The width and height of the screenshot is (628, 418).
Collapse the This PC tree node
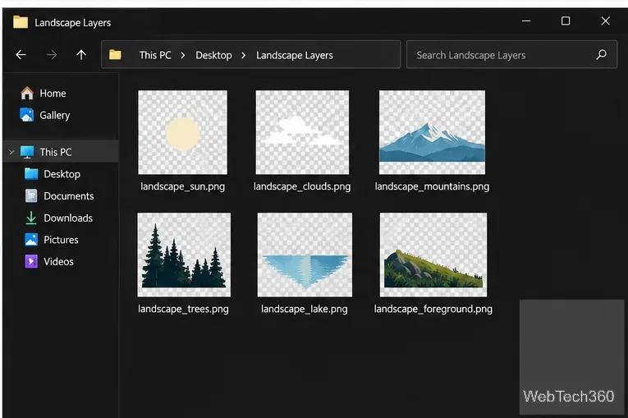[x=11, y=152]
